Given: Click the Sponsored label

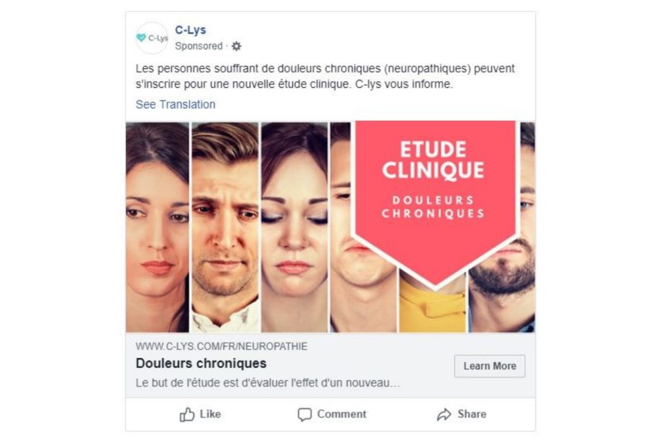Looking at the screenshot, I should click(x=199, y=46).
